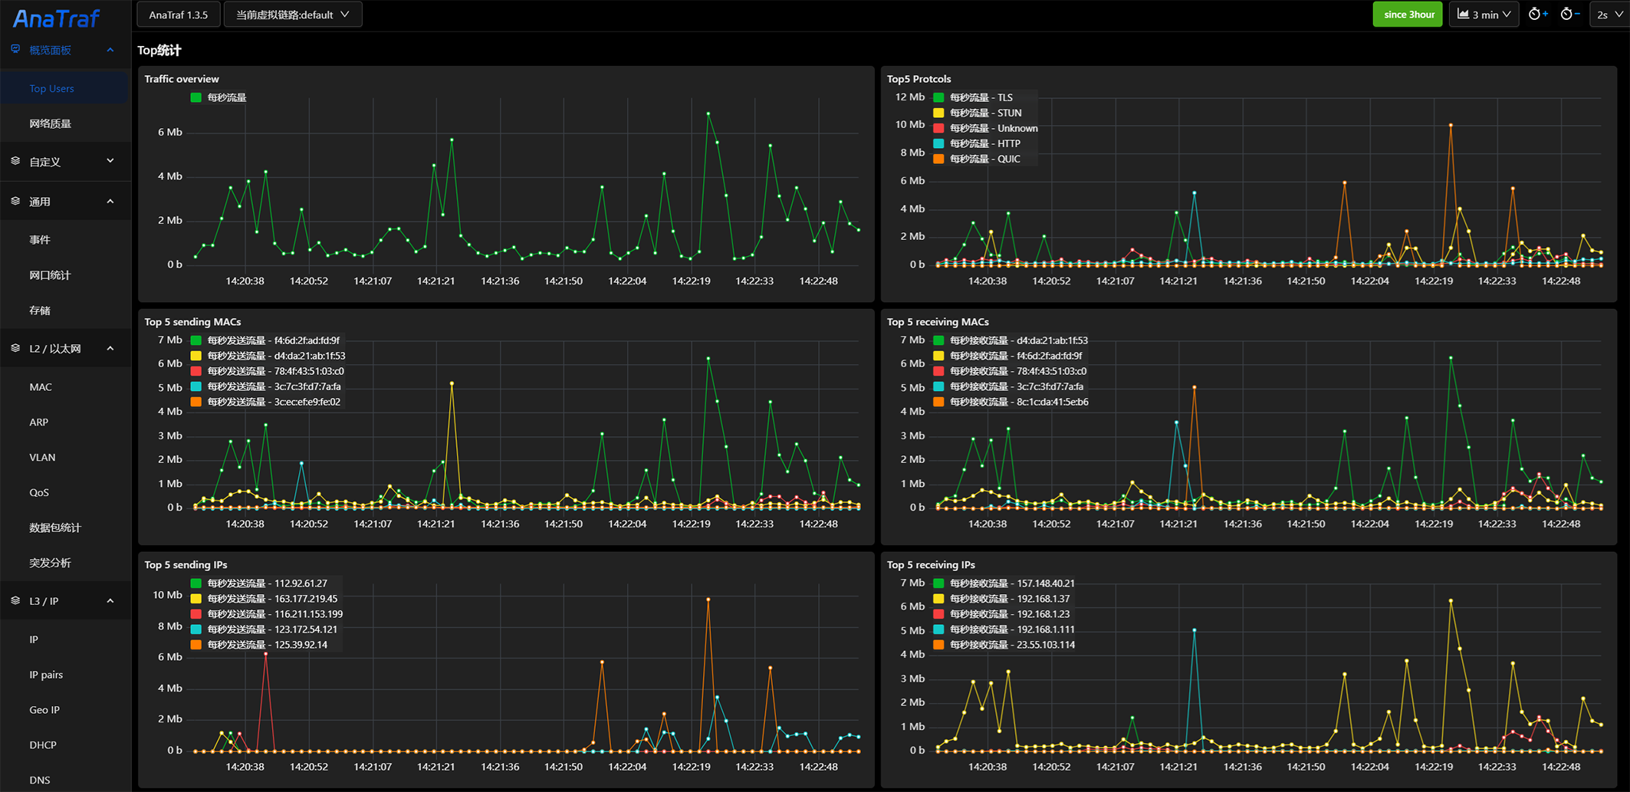
Task: Toggle sending MAC 78:4f:43:51:03:c0 legend
Action: tap(268, 371)
